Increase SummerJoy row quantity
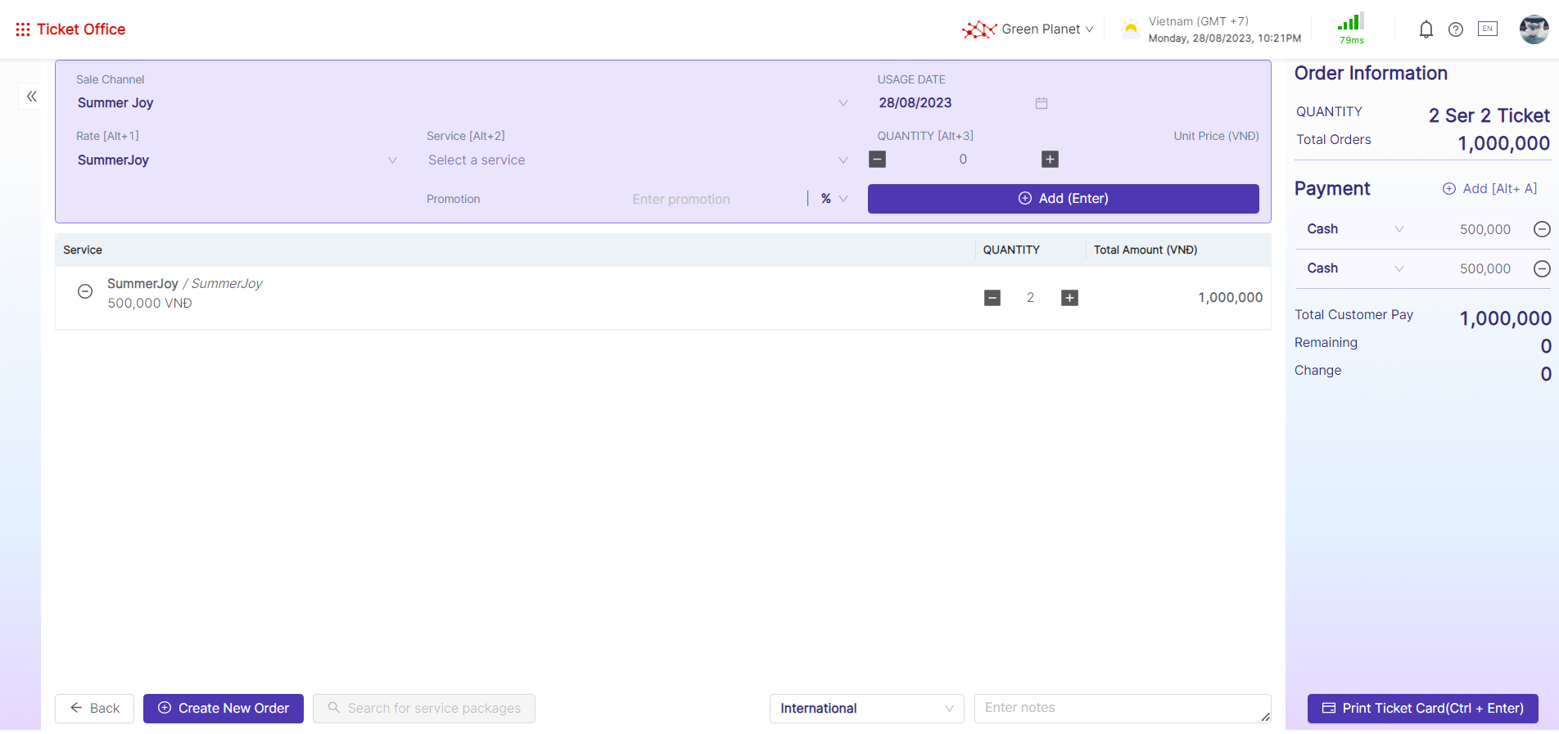Screen dimensions: 1559x734 coord(1069,298)
